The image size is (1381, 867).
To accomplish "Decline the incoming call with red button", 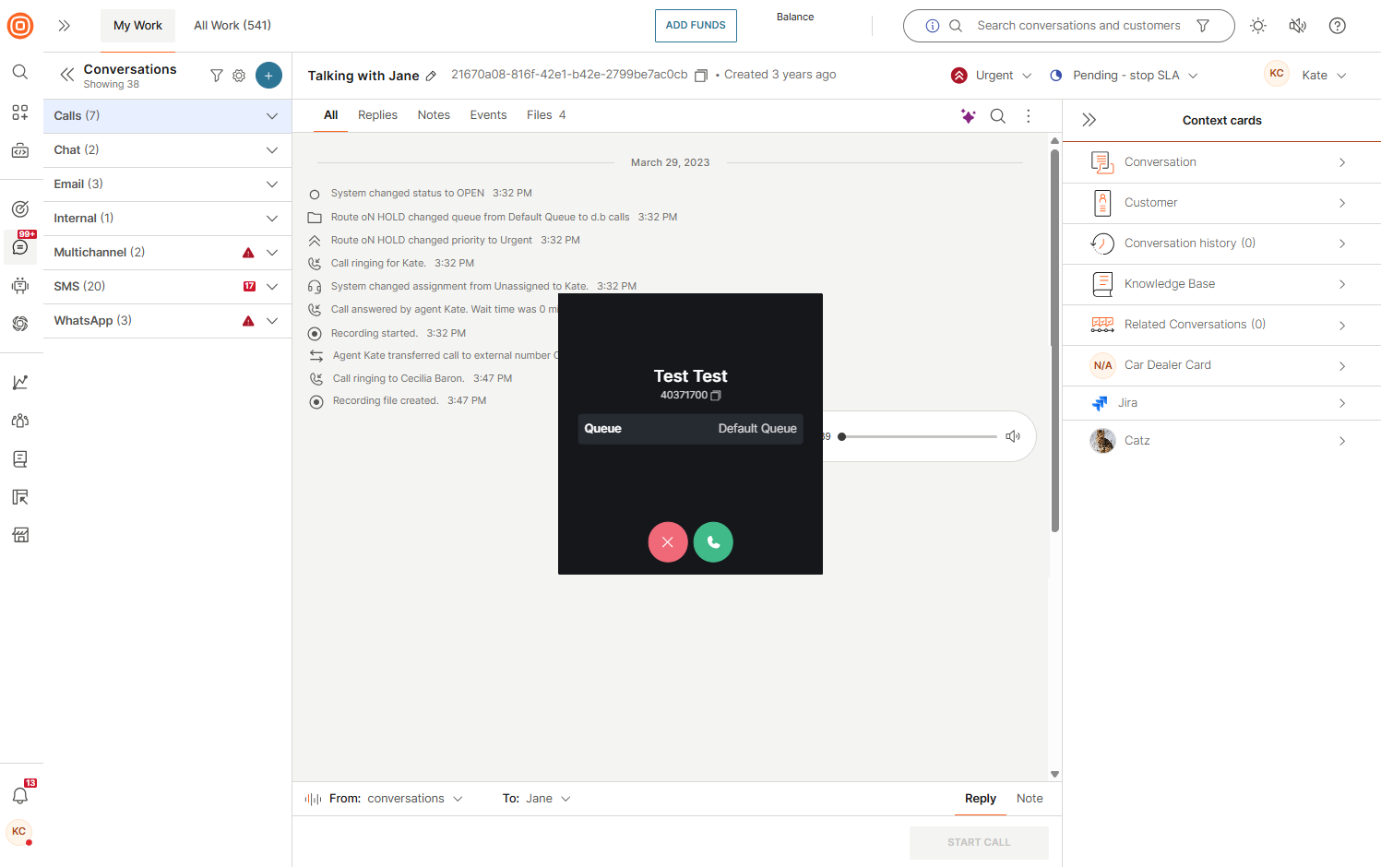I will coord(668,542).
